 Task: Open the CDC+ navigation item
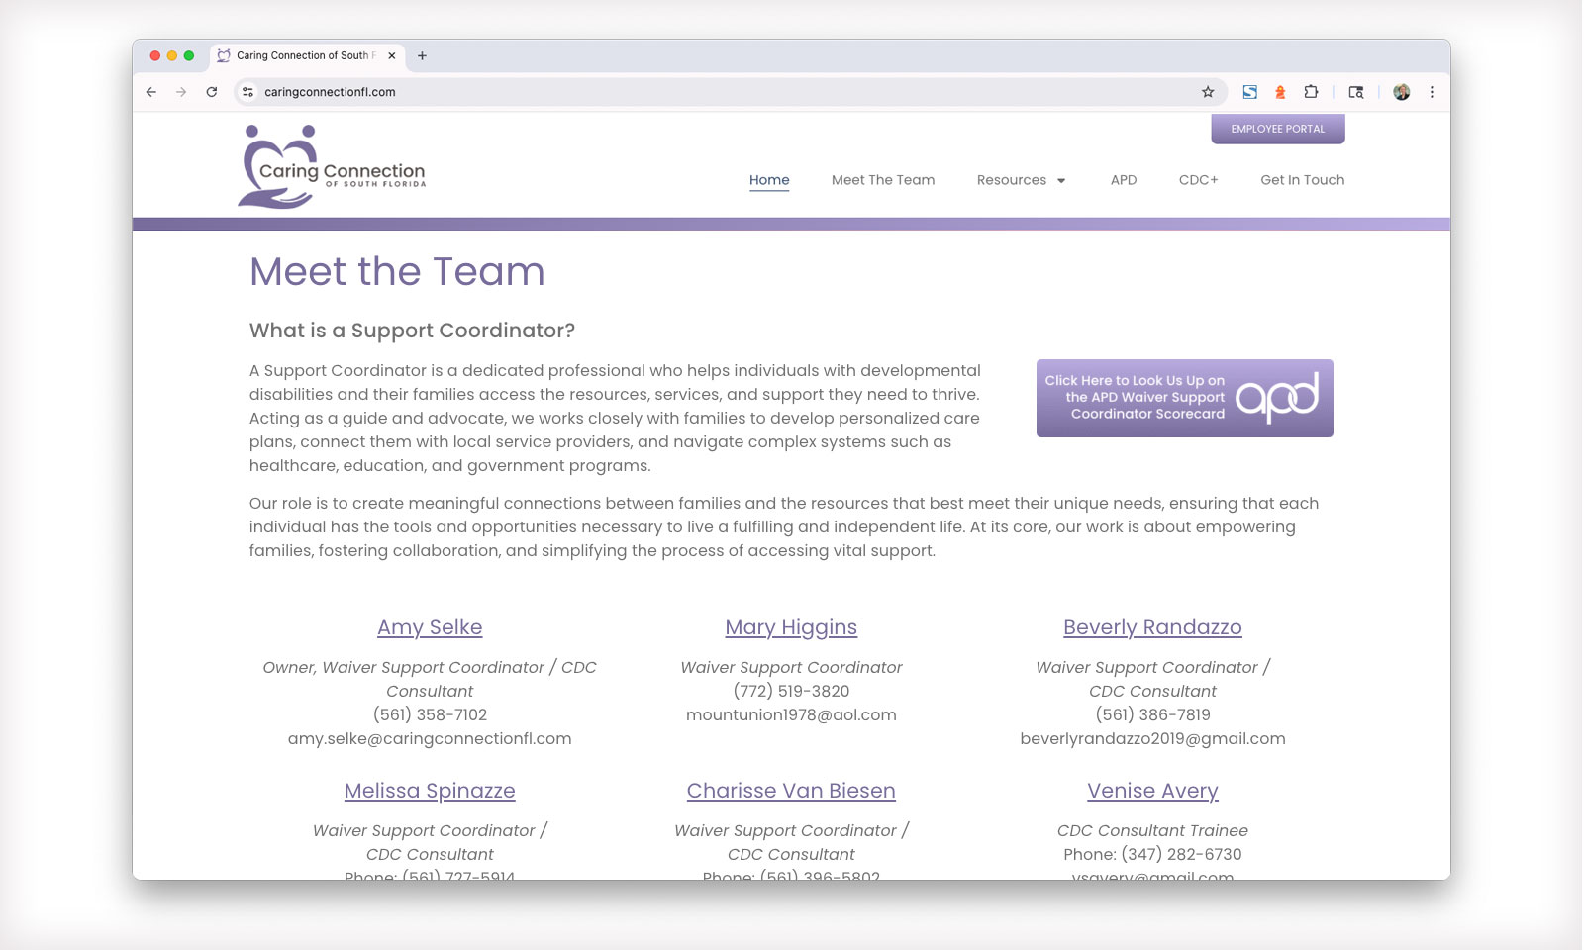pyautogui.click(x=1198, y=180)
